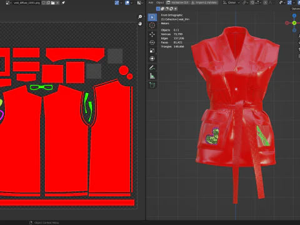Click Object Context Menu in status bar
The width and height of the screenshot is (300, 225).
pos(46,222)
